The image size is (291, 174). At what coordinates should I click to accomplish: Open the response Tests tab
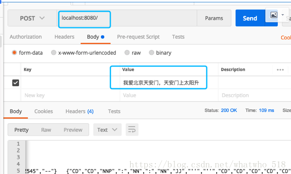[114, 111]
